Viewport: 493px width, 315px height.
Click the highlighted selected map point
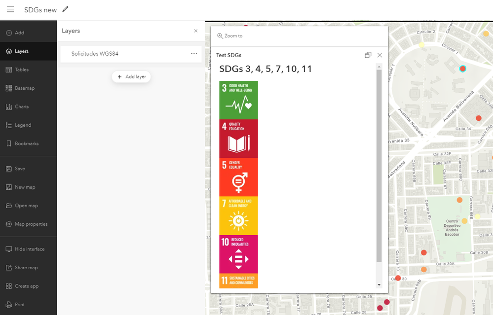tap(462, 69)
